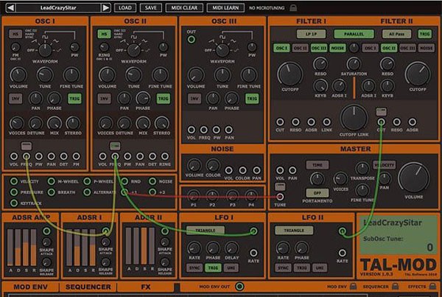
Task: Toggle INV button in OSC I
Action: pos(15,99)
